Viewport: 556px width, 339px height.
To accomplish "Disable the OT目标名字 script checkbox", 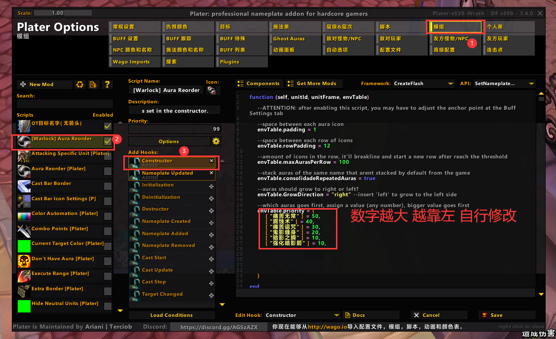I will (107, 125).
